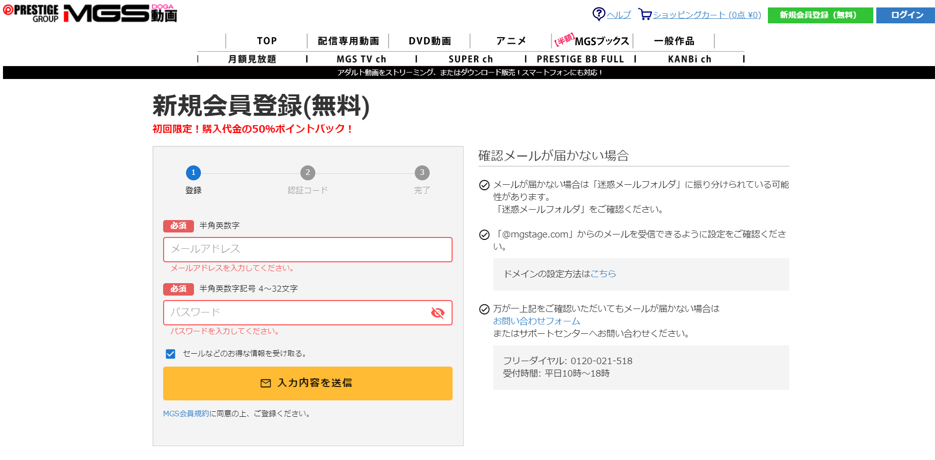Image resolution: width=935 pixels, height=460 pixels.
Task: Click セールなどのお得な情報を受け取る label
Action: [246, 354]
